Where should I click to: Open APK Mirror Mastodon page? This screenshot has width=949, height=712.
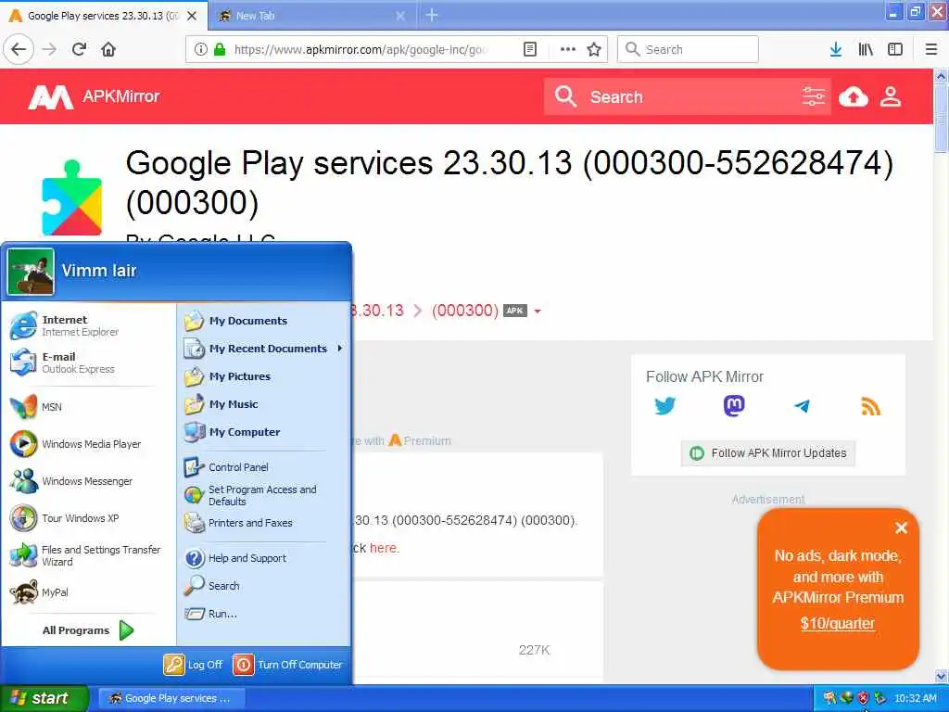click(x=734, y=406)
